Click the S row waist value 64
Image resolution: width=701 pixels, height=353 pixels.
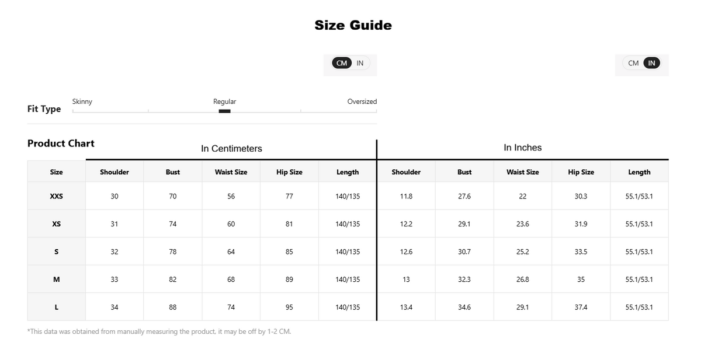(231, 252)
